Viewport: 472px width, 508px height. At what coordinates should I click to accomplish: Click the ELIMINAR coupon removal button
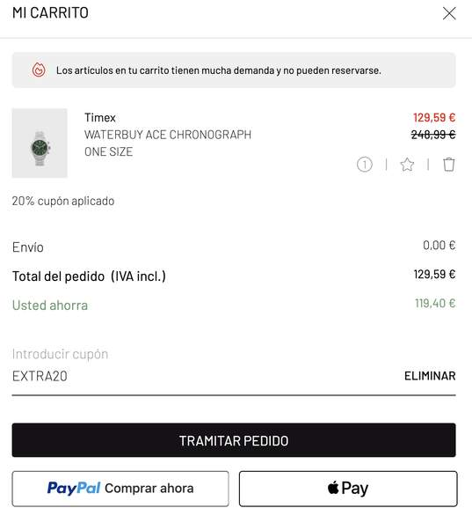[x=430, y=376]
